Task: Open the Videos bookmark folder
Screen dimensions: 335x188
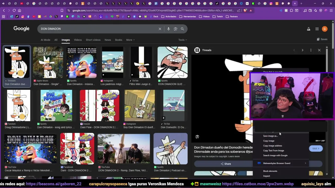Action: (204, 16)
